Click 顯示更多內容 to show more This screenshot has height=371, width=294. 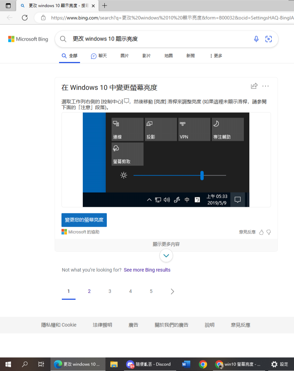click(x=166, y=244)
